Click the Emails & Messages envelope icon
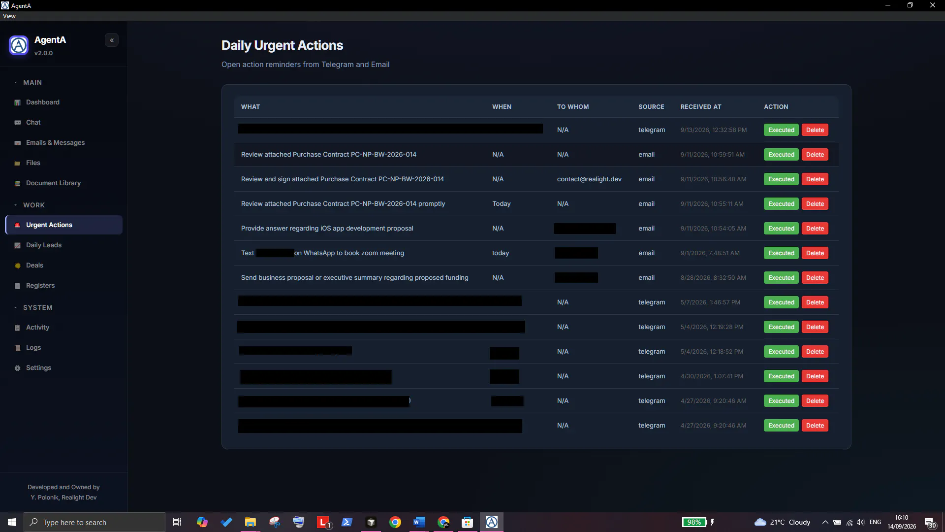 tap(18, 143)
